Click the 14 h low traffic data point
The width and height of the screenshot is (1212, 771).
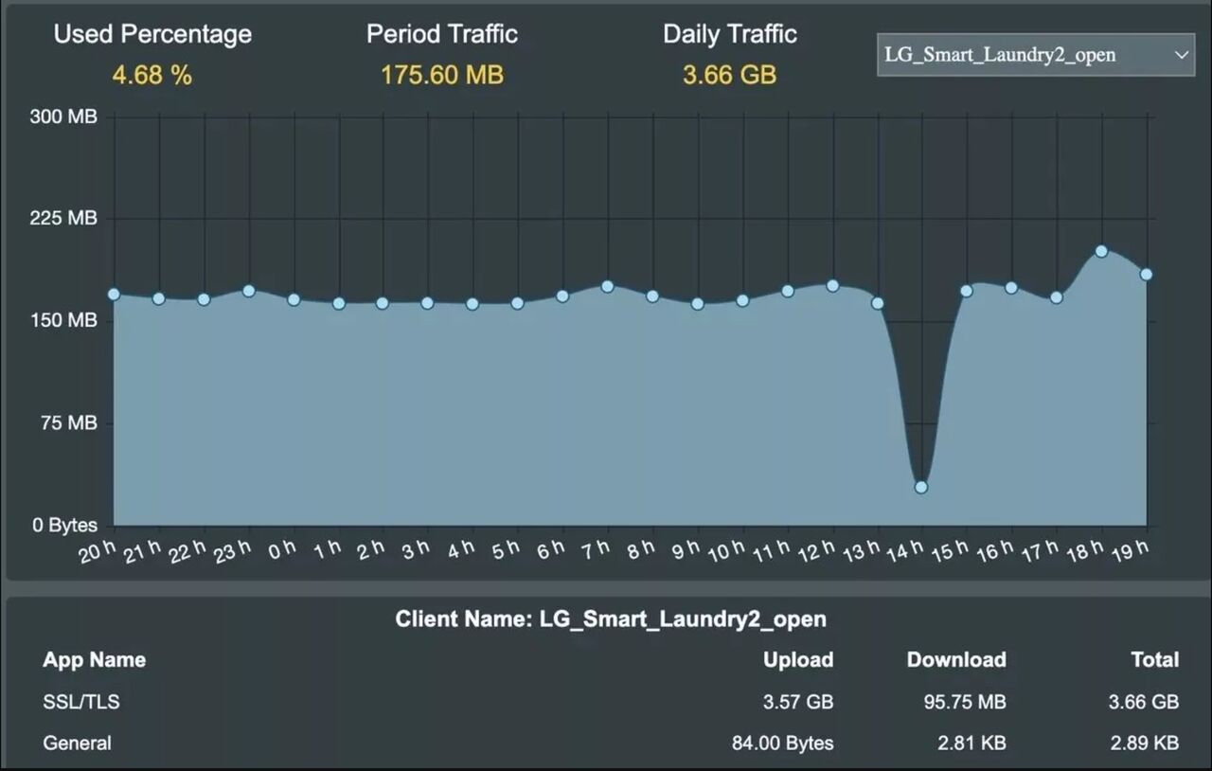[920, 487]
